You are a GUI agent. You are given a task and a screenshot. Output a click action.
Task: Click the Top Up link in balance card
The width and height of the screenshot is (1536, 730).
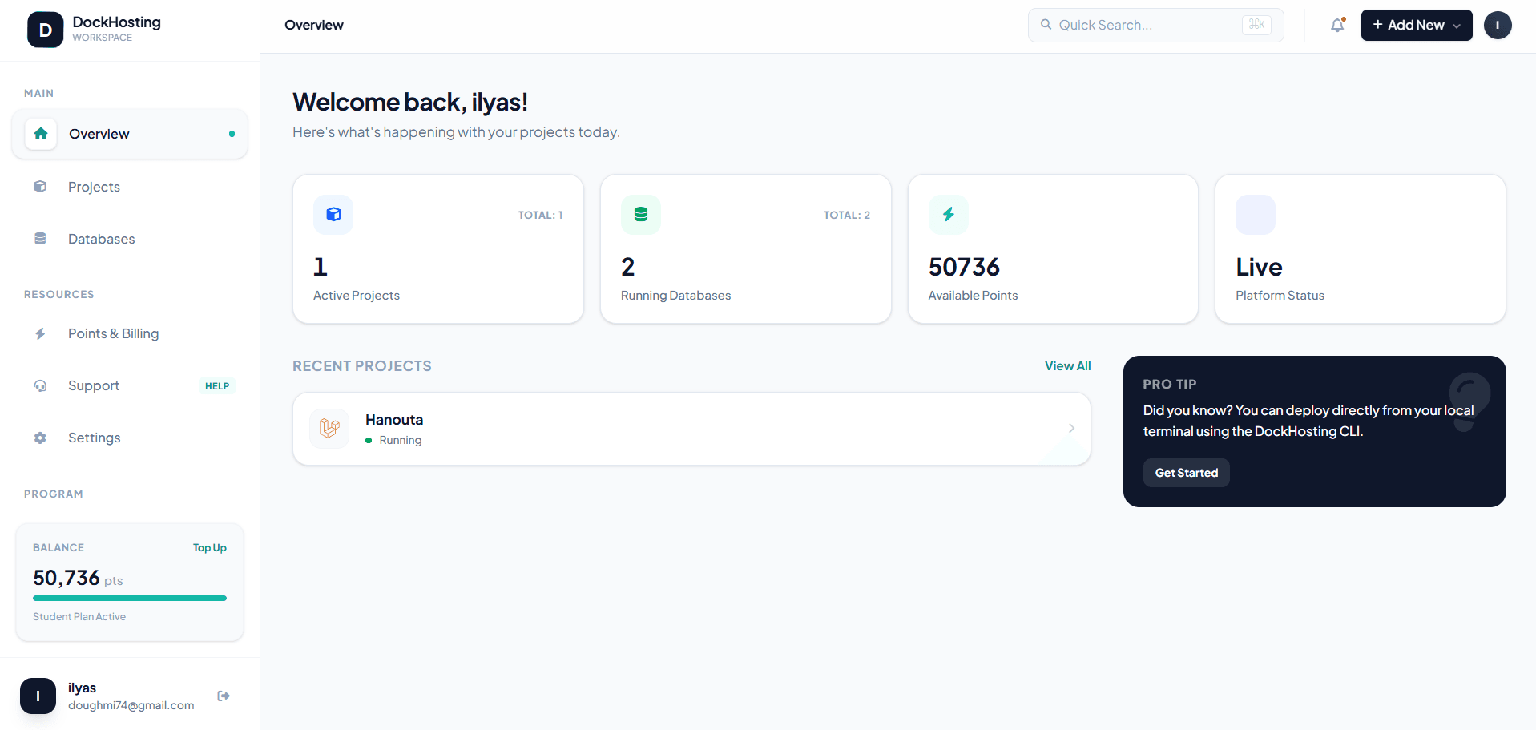(x=209, y=547)
